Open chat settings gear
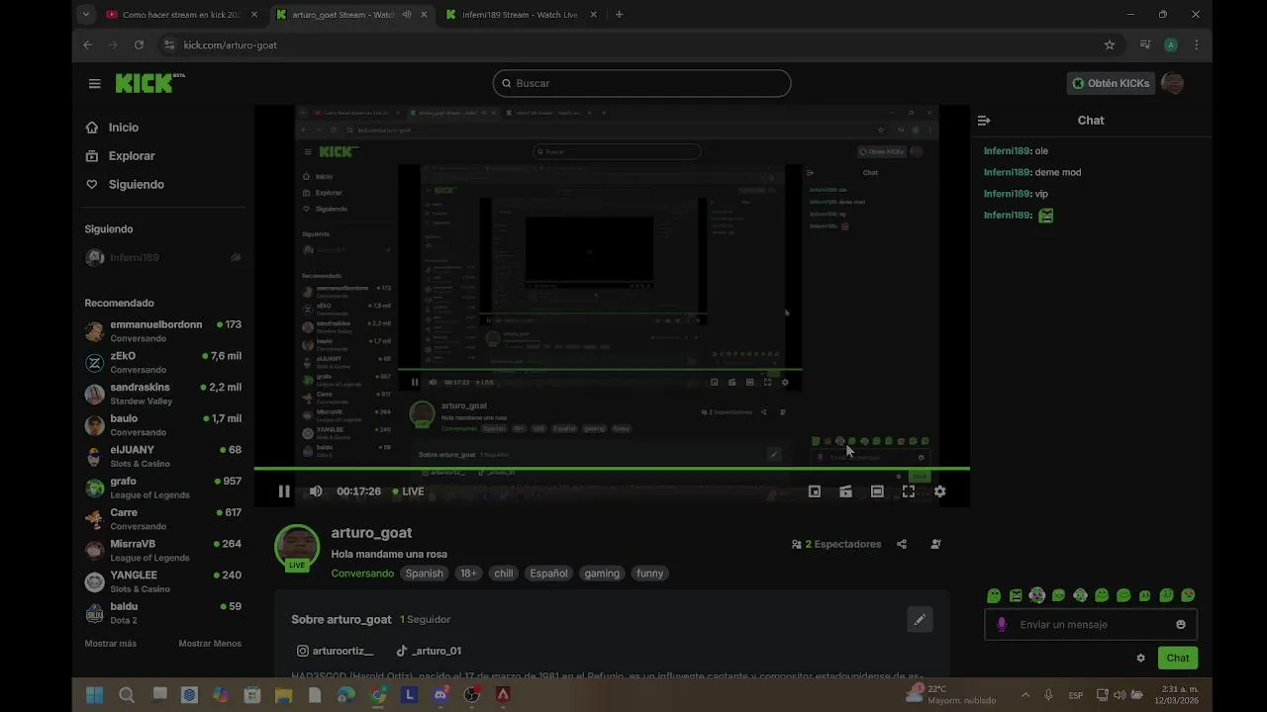1267x712 pixels. point(1140,658)
